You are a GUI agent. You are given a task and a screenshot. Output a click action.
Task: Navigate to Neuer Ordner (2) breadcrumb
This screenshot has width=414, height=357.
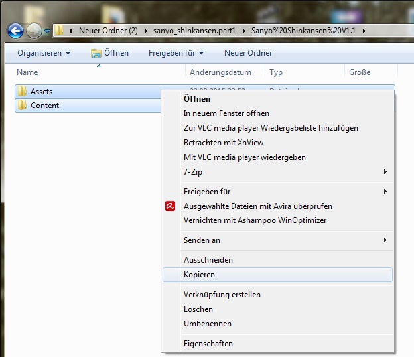click(x=108, y=31)
